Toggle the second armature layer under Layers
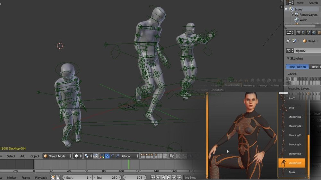This screenshot has height=180, width=321. coord(290,79)
